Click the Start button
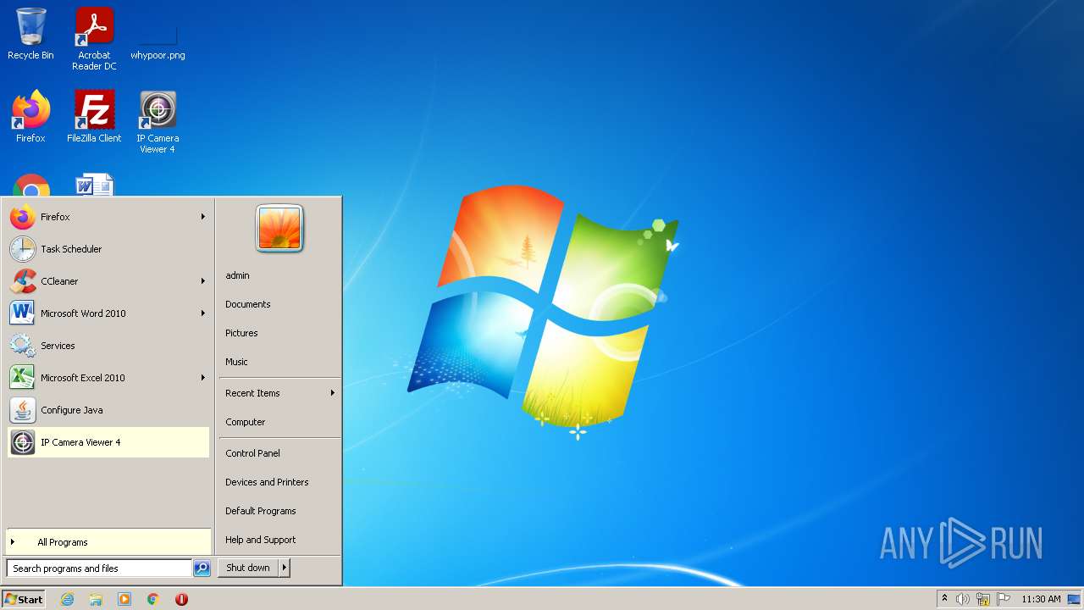The height and width of the screenshot is (610, 1084). (24, 599)
